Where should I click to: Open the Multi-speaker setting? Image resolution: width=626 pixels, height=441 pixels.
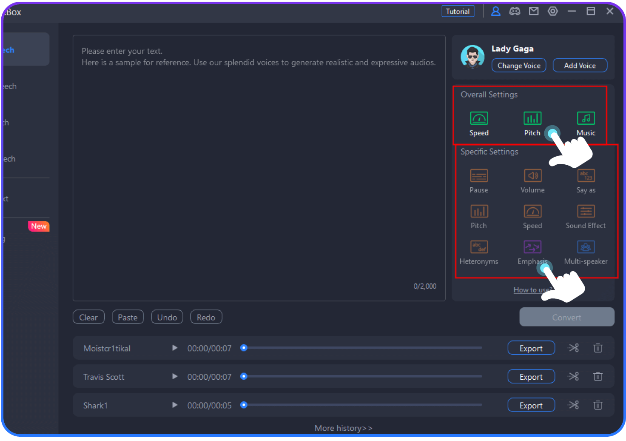click(586, 252)
